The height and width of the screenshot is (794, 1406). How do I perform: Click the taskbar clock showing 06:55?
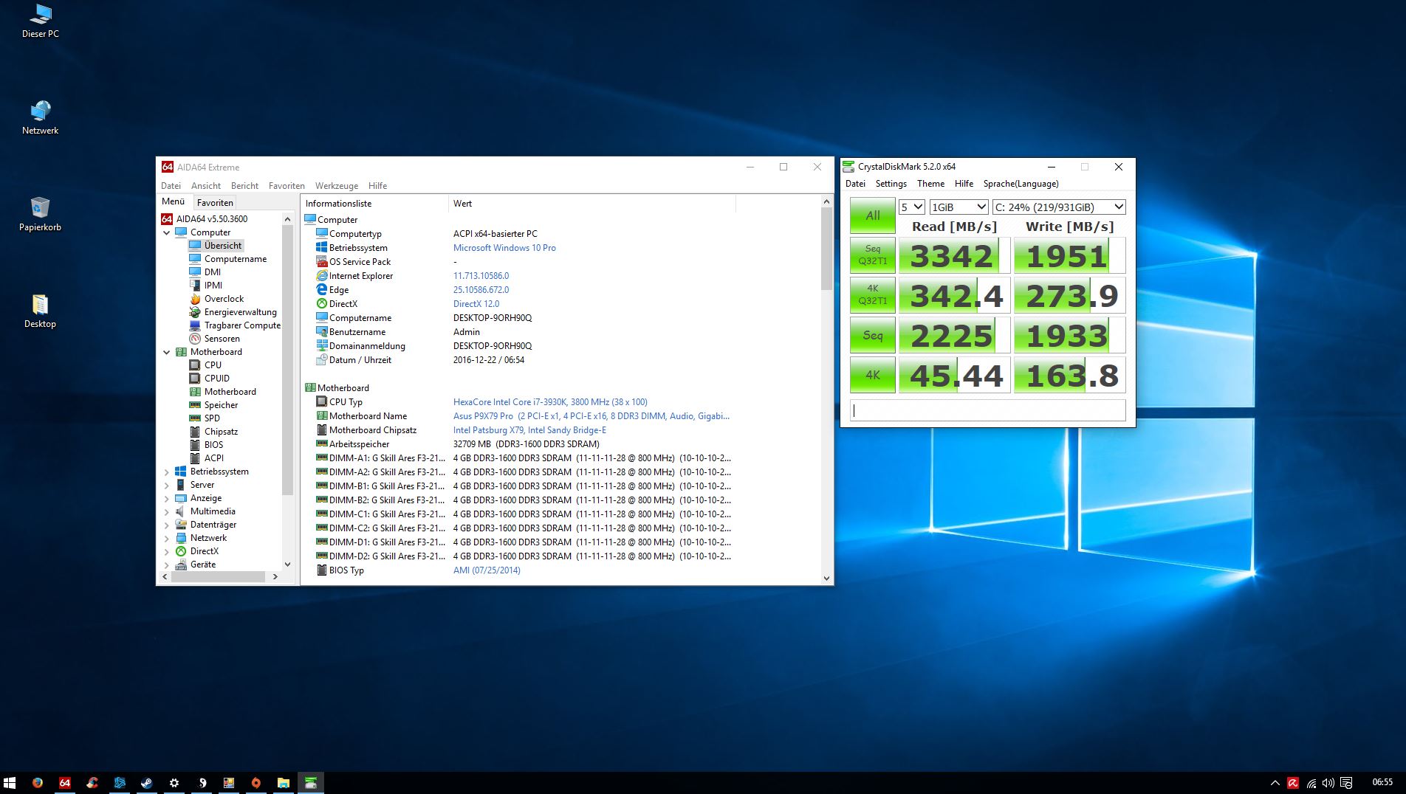1382,782
